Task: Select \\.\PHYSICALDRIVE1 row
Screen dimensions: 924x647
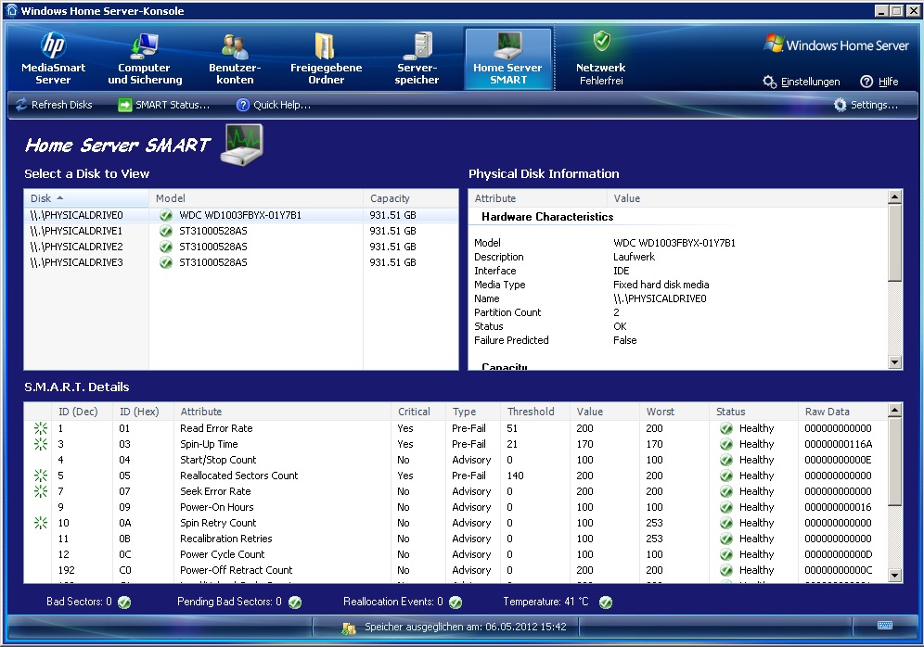Action: [x=241, y=231]
